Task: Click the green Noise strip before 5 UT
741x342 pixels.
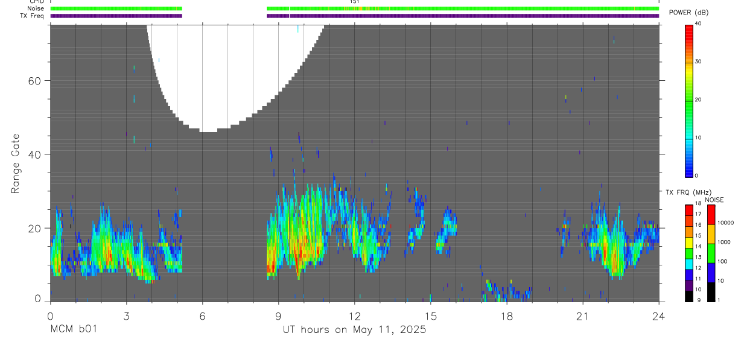Action: pos(116,8)
